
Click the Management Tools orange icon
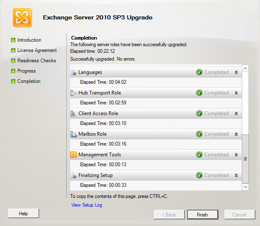73,155
